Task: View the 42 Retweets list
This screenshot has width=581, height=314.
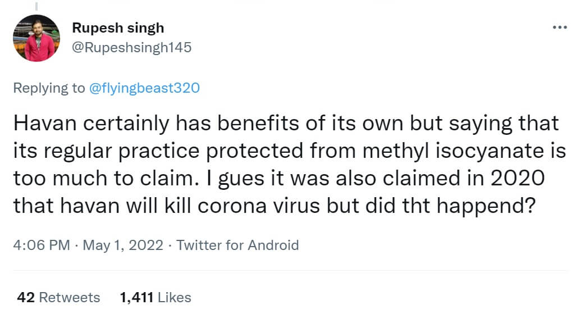Action: coord(58,297)
